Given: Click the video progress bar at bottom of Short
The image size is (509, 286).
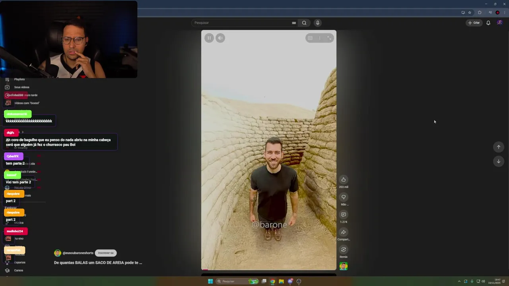Looking at the screenshot, I should pos(269,270).
